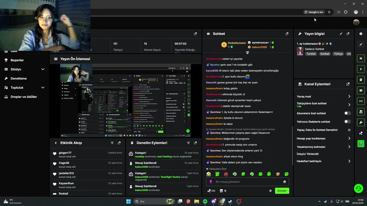The width and height of the screenshot is (367, 206).
Task: Toggle the broadcast signal widget icon
Action: (361, 101)
